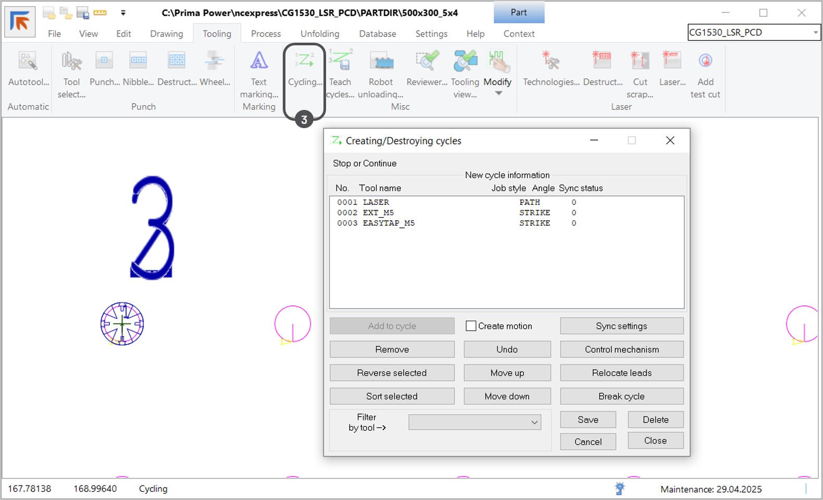Click the Sort selected button

(x=392, y=396)
